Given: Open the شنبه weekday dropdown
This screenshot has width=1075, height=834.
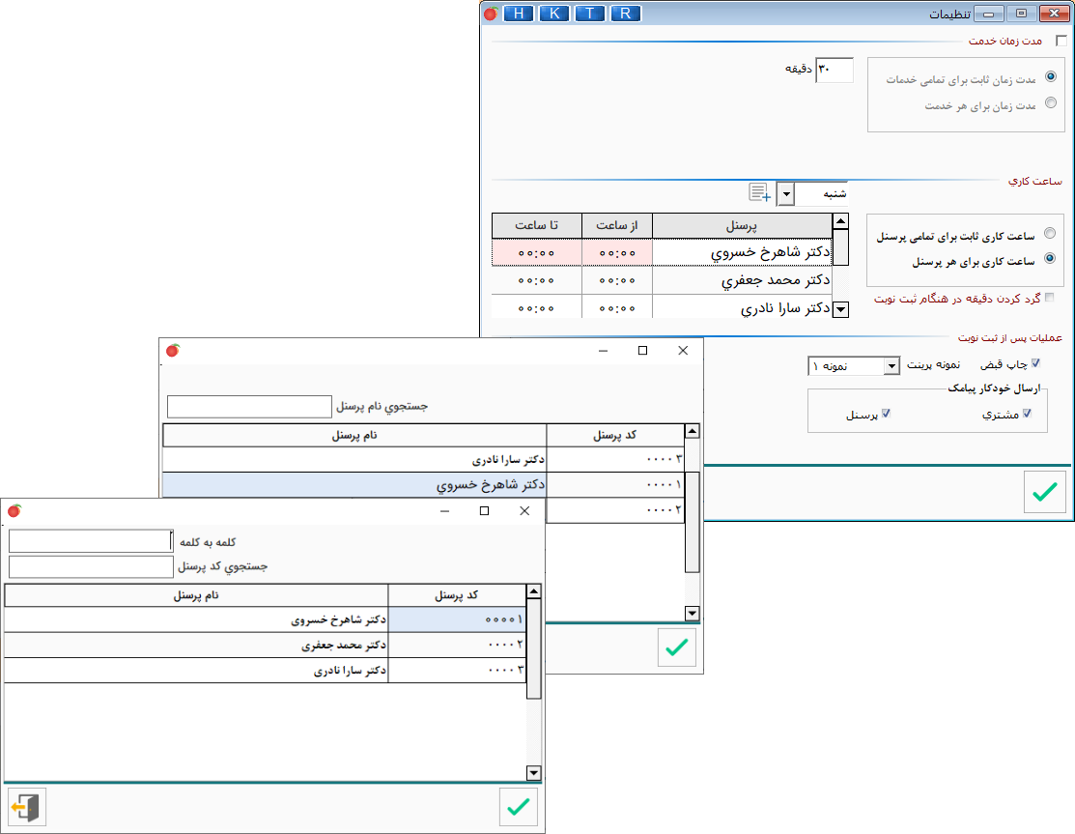Looking at the screenshot, I should click(786, 194).
